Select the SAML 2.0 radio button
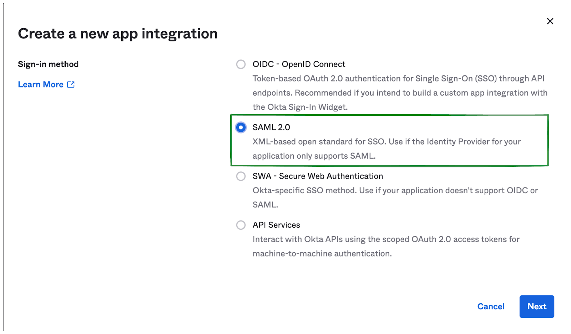Image resolution: width=571 pixels, height=334 pixels. pyautogui.click(x=241, y=127)
